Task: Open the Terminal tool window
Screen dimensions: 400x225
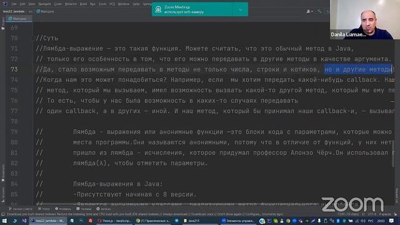Action: pos(84,209)
